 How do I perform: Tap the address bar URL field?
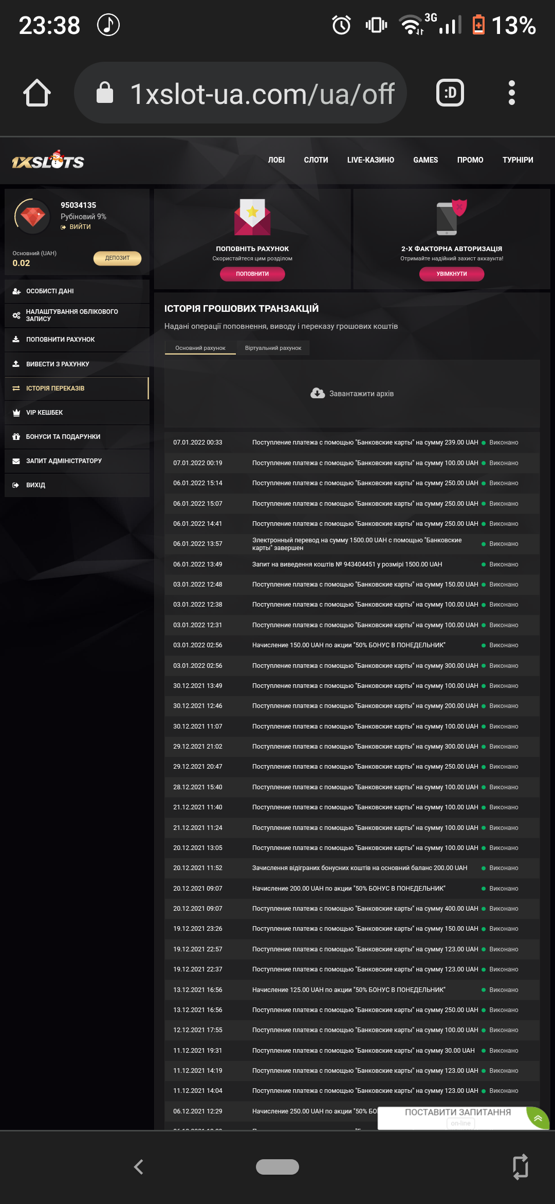pyautogui.click(x=240, y=93)
